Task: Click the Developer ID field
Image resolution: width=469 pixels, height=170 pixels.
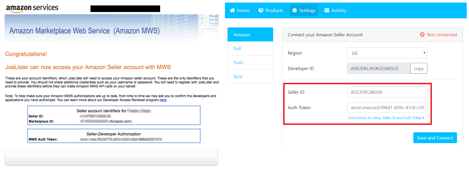Action: (379, 69)
